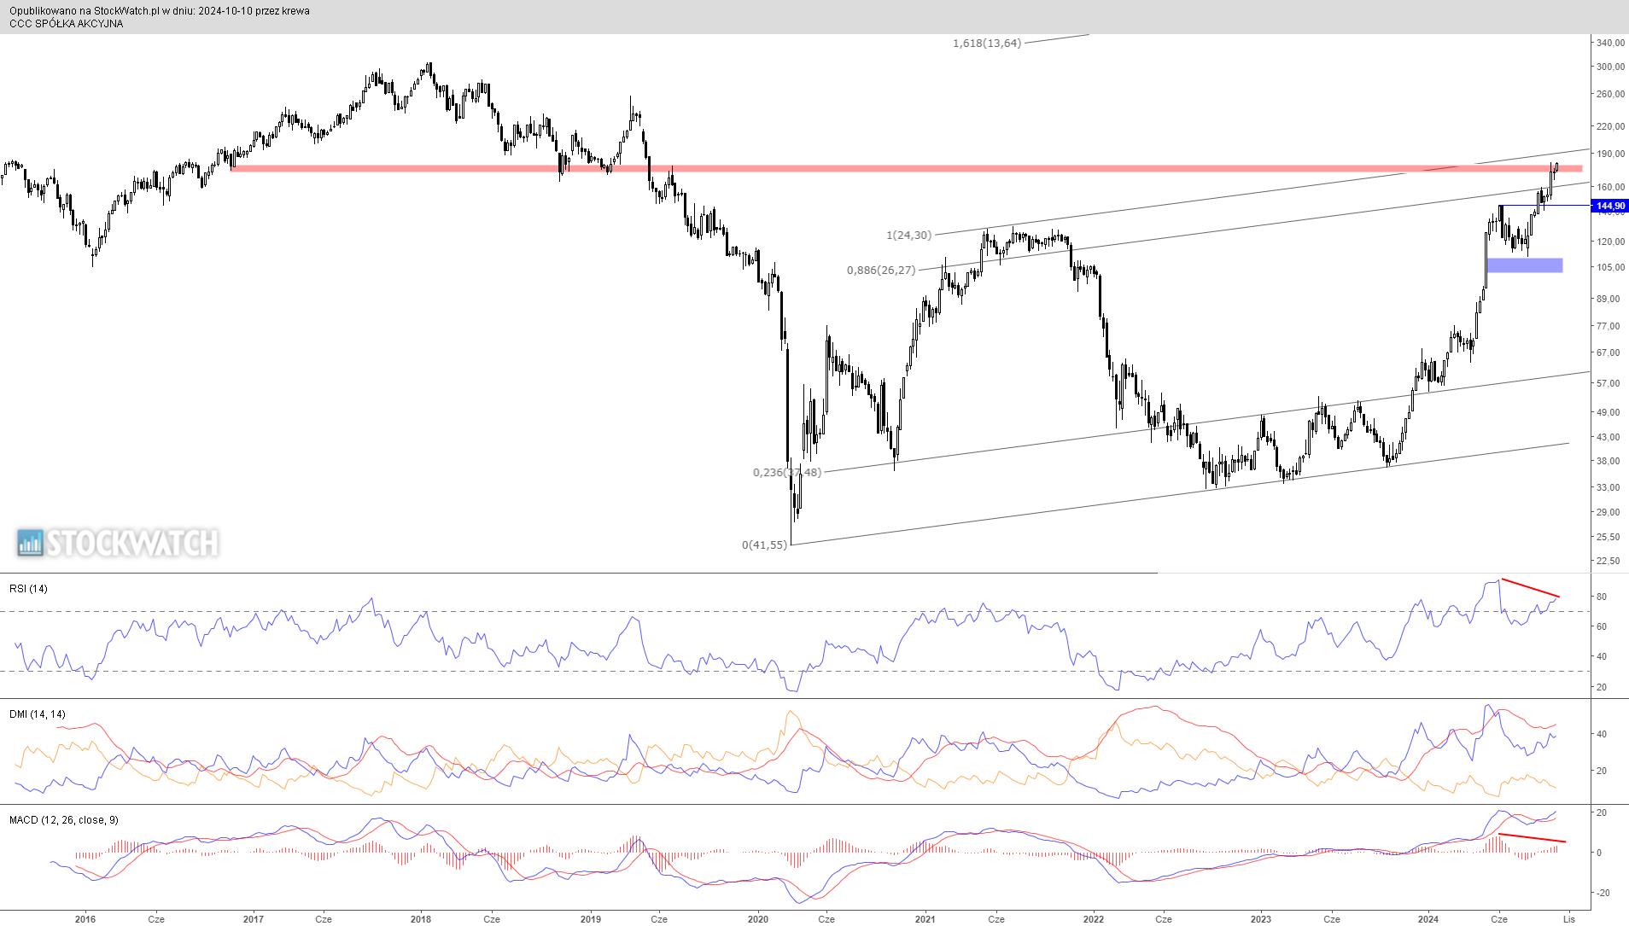The width and height of the screenshot is (1629, 926).
Task: Click the blue support zone rectangle
Action: tap(1524, 265)
